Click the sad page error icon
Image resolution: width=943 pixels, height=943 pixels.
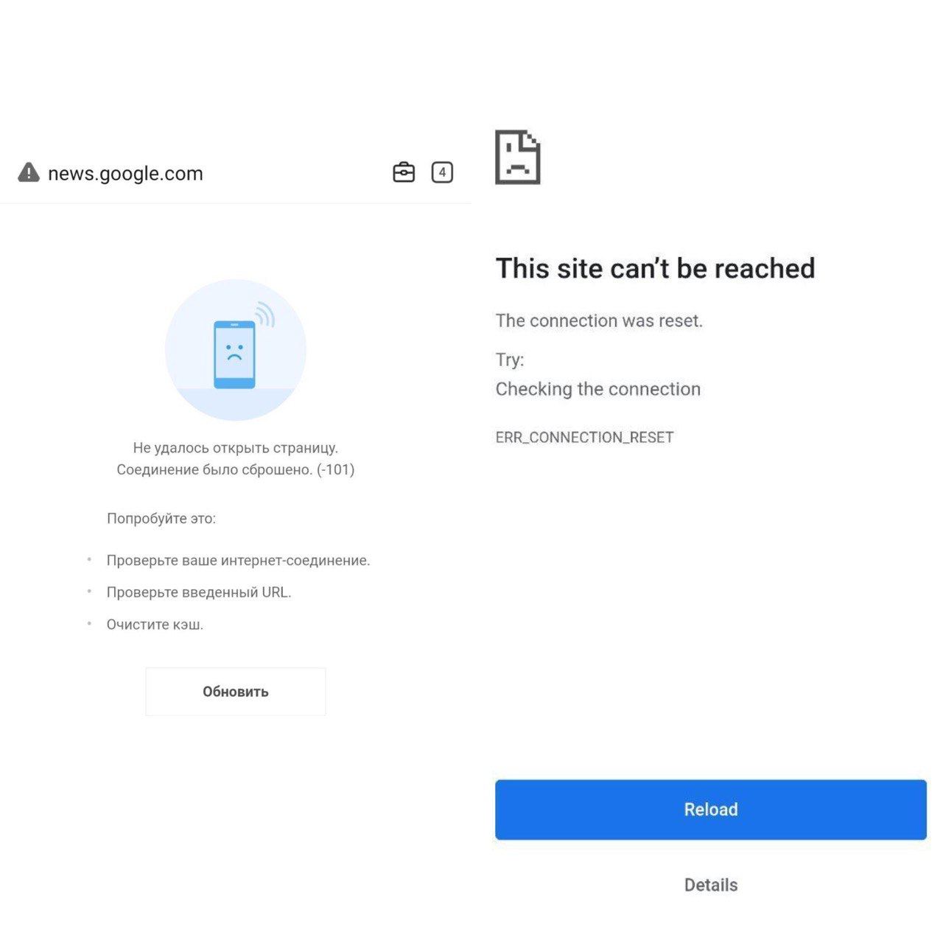(x=518, y=157)
